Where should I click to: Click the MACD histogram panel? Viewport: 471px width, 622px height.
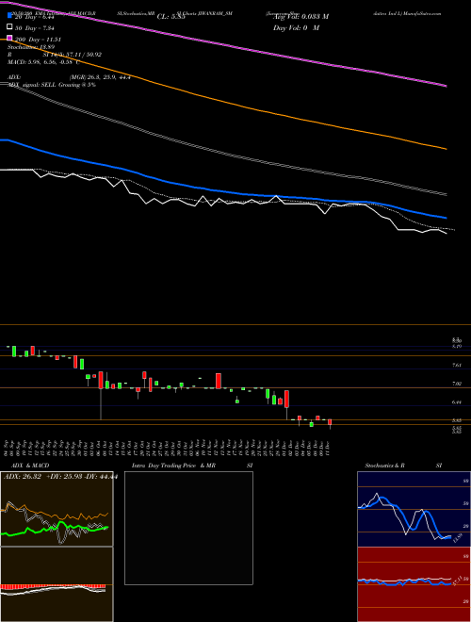click(x=57, y=584)
